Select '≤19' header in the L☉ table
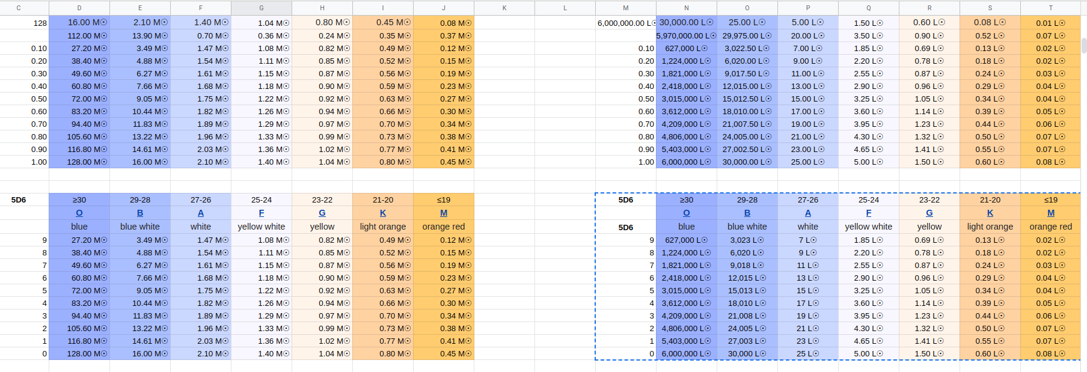Viewport: 1087px width, 372px height. coord(1051,200)
